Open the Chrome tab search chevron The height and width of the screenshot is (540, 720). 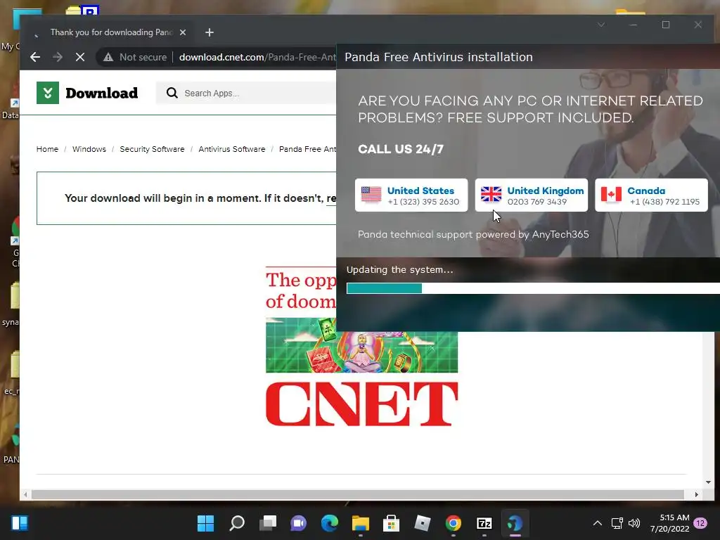point(601,25)
